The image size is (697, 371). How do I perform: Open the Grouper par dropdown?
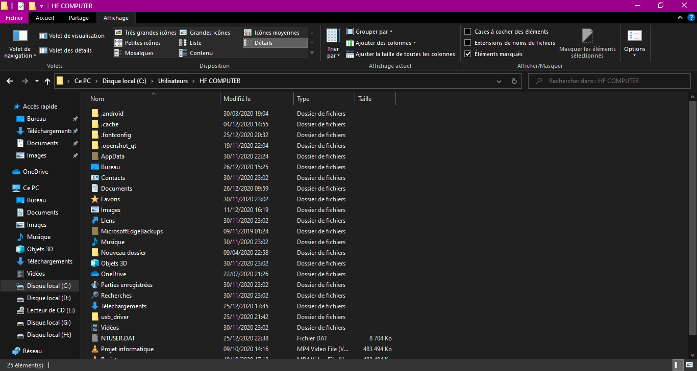coord(369,32)
